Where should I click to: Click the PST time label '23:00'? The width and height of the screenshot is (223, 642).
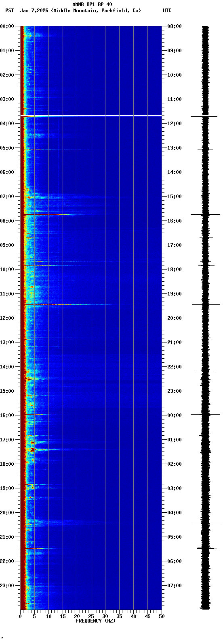pyautogui.click(x=7, y=586)
